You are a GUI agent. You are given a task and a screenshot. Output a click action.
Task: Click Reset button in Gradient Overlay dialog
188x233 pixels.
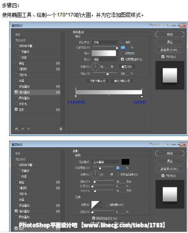tap(170, 42)
